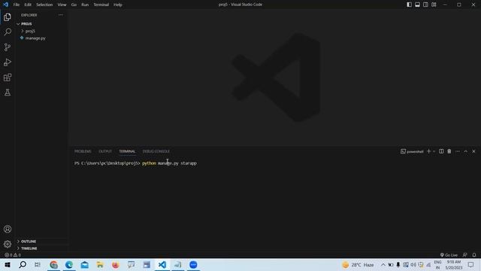Open the Go menu
The width and height of the screenshot is (481, 271).
74,5
